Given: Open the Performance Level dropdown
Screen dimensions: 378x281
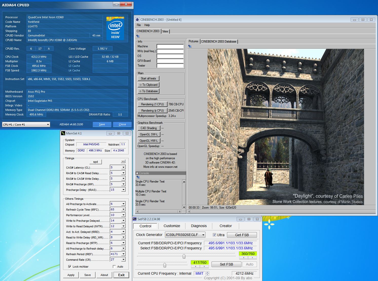Looking at the screenshot, I should (123, 215).
